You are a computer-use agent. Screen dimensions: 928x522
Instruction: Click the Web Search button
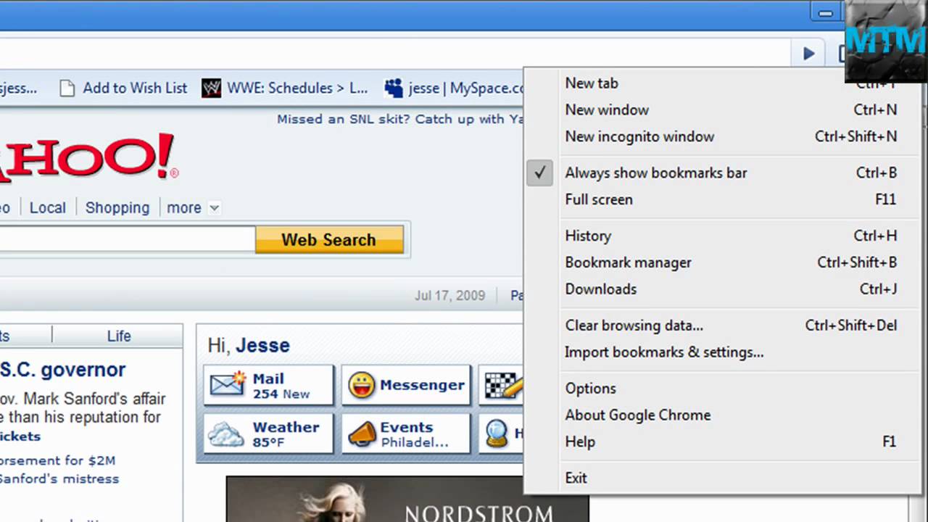329,240
